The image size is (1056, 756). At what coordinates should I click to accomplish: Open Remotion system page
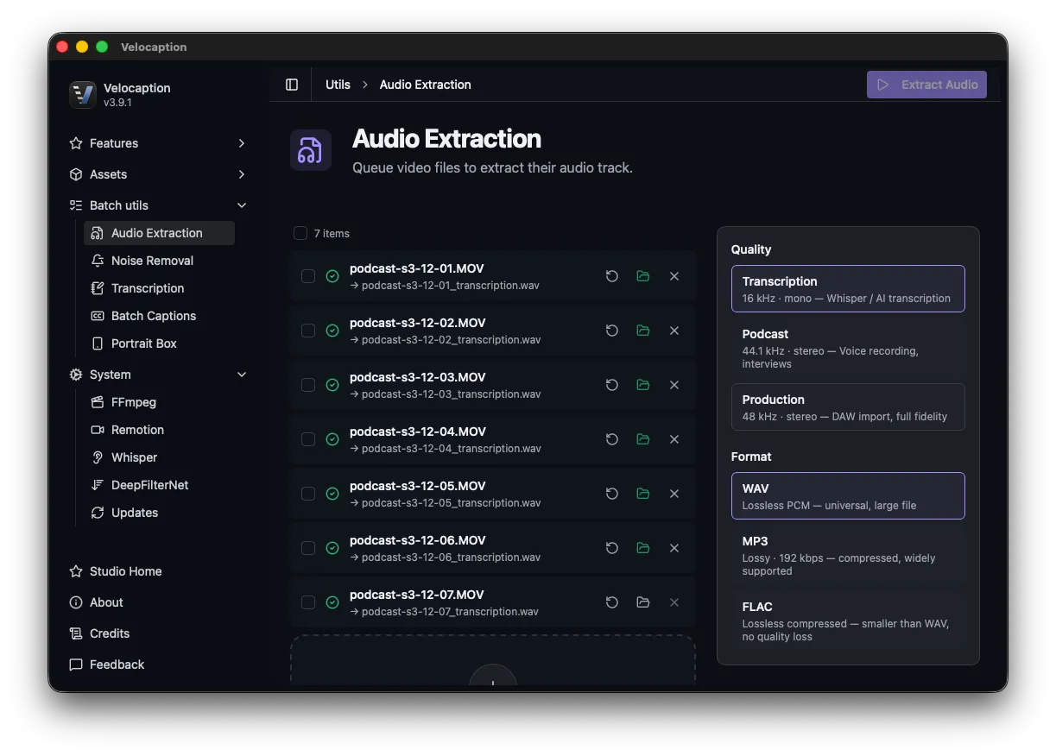click(x=159, y=430)
